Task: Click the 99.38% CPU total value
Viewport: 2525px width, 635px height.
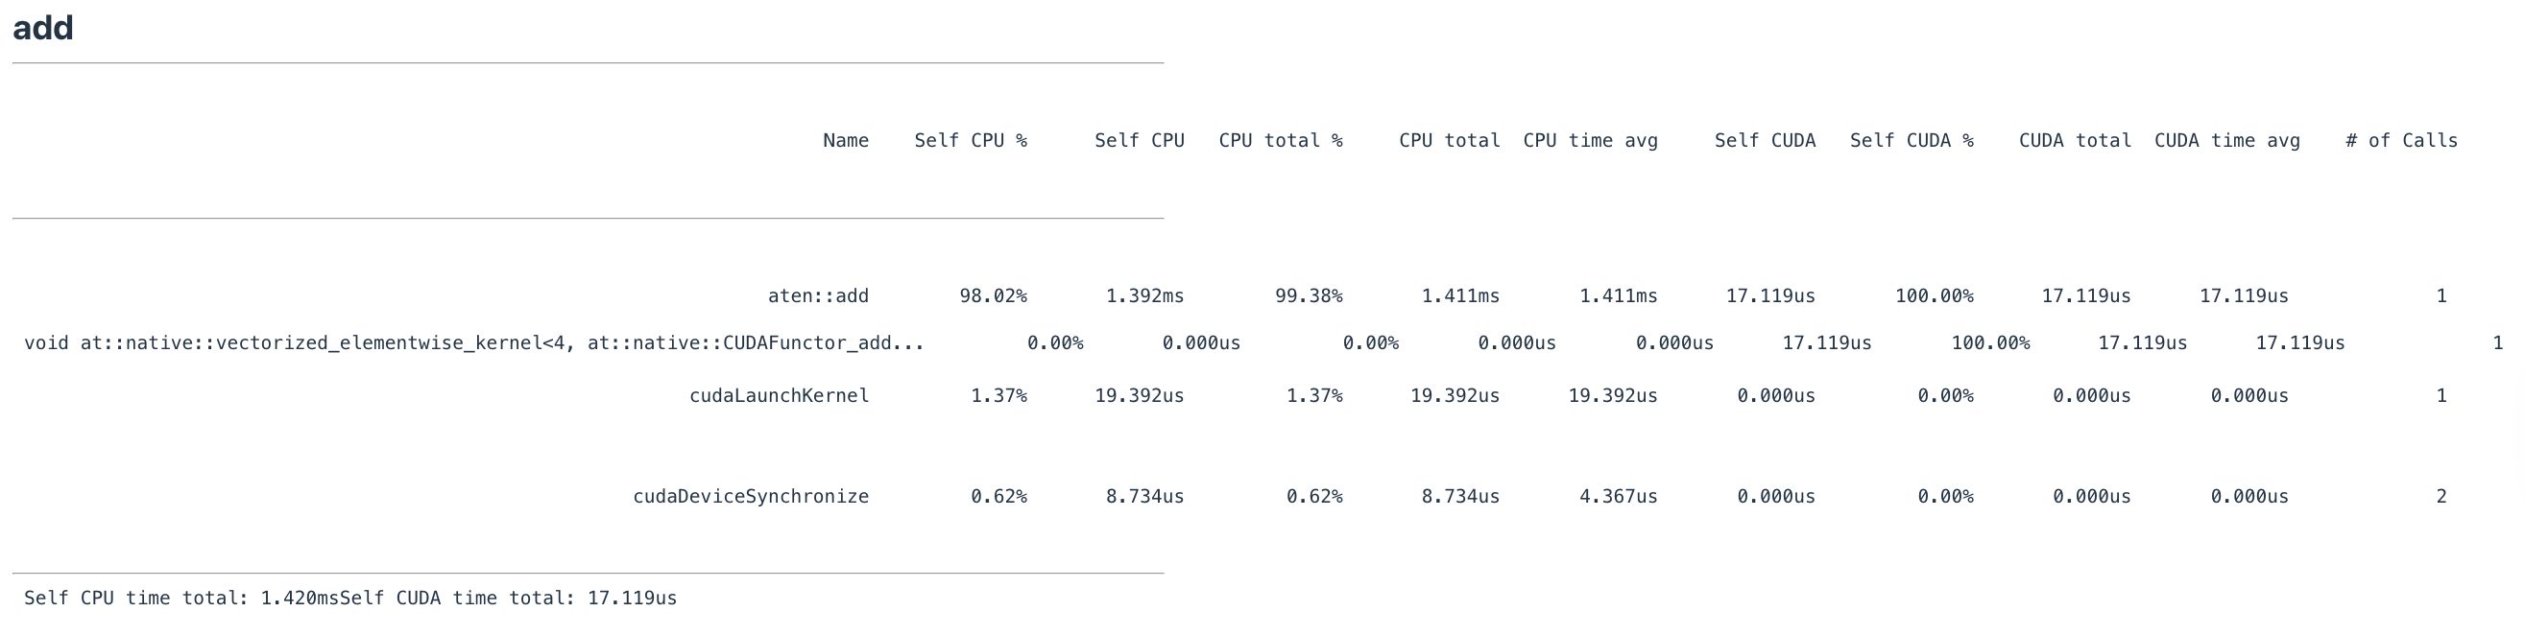Action: tap(1308, 296)
